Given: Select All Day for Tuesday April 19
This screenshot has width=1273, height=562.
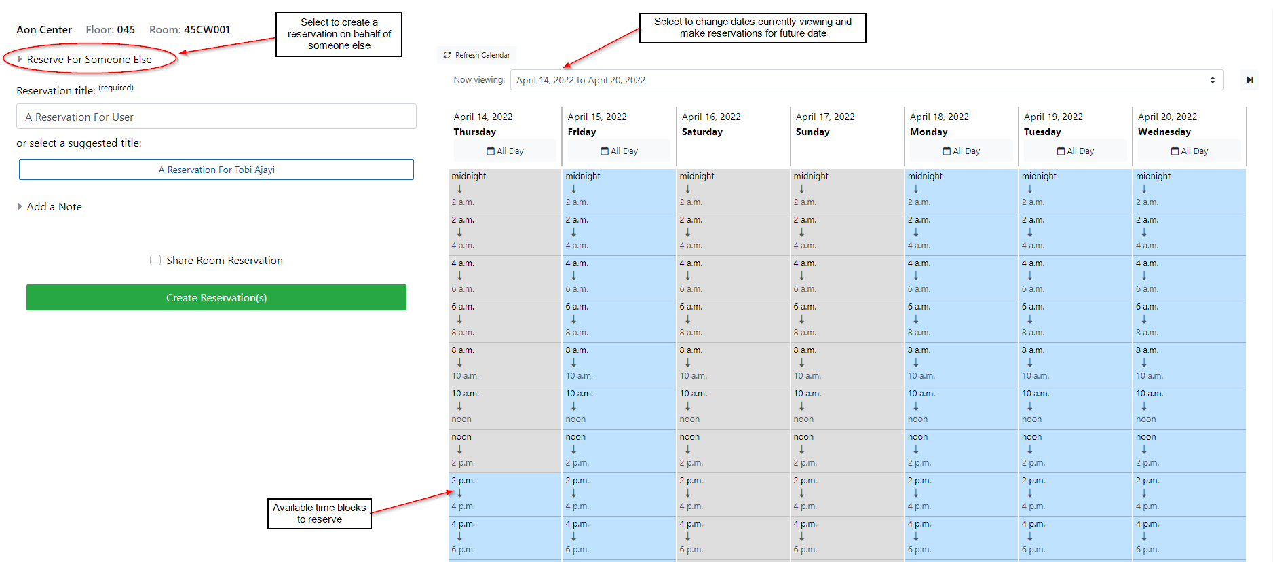Looking at the screenshot, I should pyautogui.click(x=1075, y=151).
